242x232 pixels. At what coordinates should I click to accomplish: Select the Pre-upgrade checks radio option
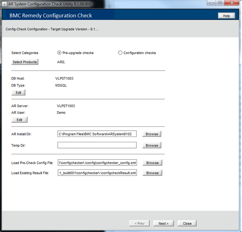tap(59, 53)
